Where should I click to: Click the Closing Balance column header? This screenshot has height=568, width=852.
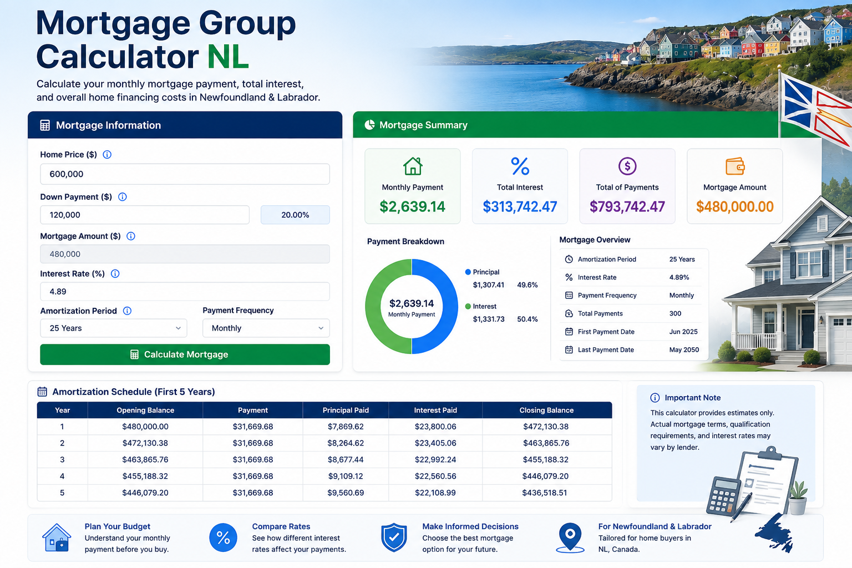[547, 410]
